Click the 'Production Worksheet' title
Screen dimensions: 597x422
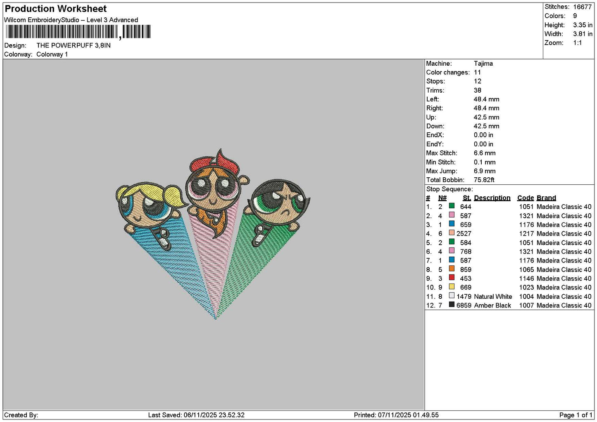[x=56, y=9]
